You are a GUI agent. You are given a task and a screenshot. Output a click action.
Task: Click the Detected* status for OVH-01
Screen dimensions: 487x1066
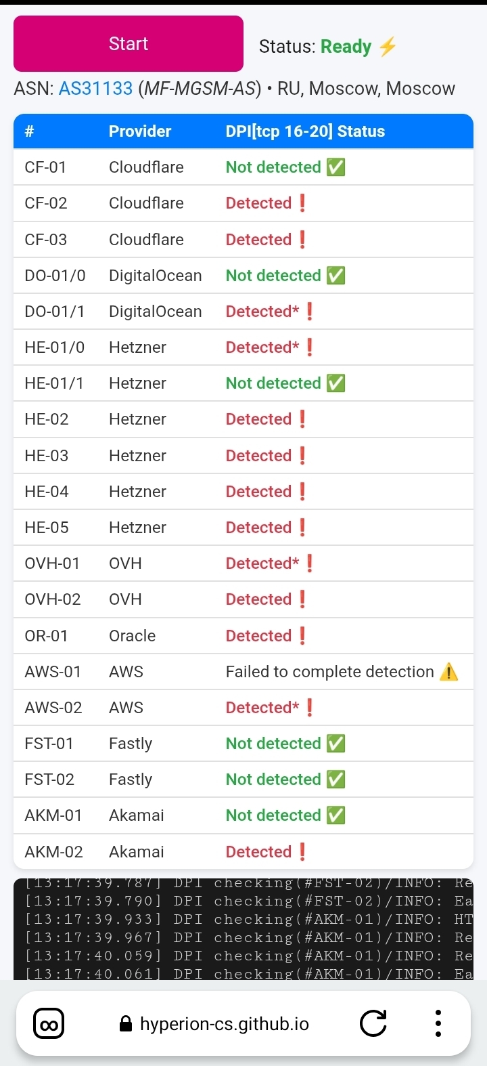(x=262, y=563)
